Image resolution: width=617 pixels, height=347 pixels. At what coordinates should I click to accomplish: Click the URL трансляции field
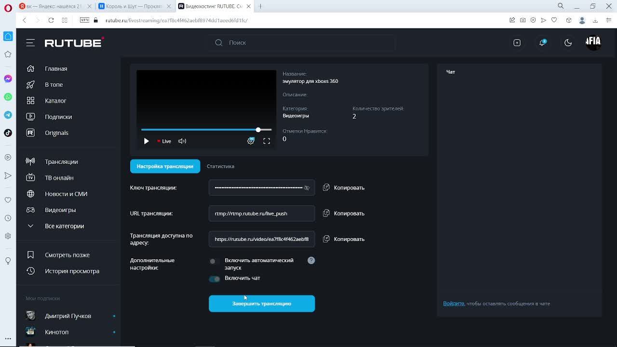coord(262,214)
